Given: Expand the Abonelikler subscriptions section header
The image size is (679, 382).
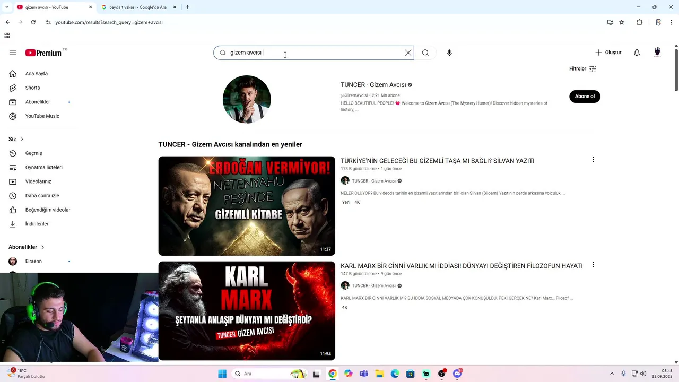Looking at the screenshot, I should pyautogui.click(x=27, y=247).
